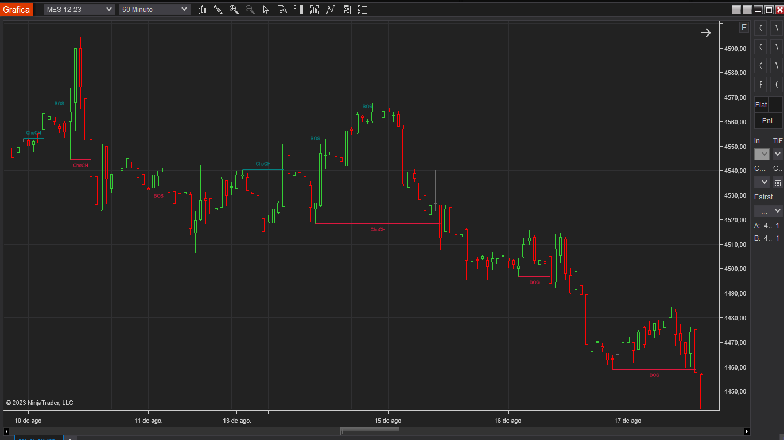
Task: Open the chart properties list icon
Action: (x=362, y=9)
